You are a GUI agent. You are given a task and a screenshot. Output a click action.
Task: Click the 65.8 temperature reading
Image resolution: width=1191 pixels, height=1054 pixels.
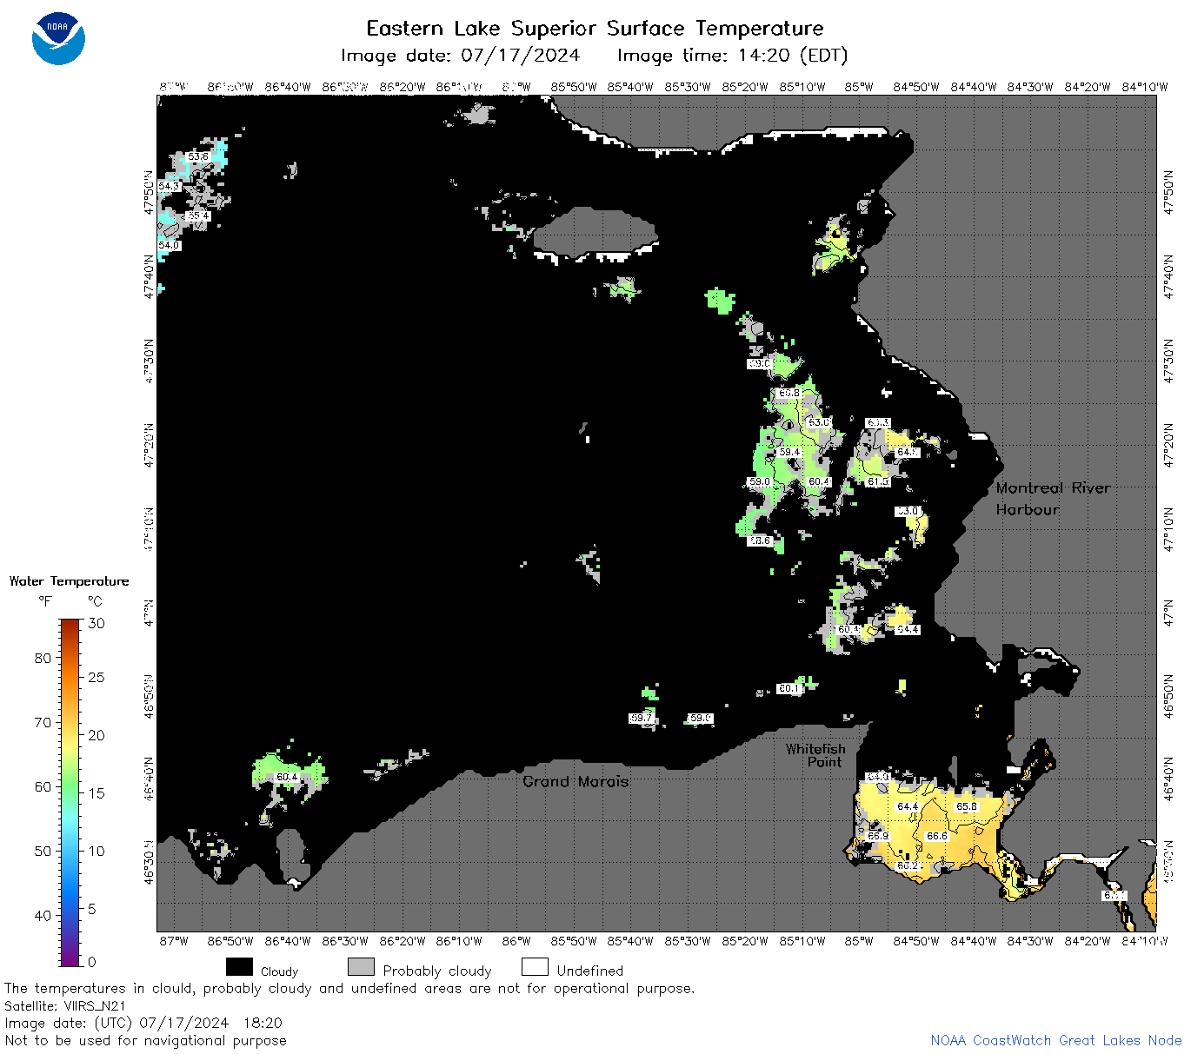[967, 806]
